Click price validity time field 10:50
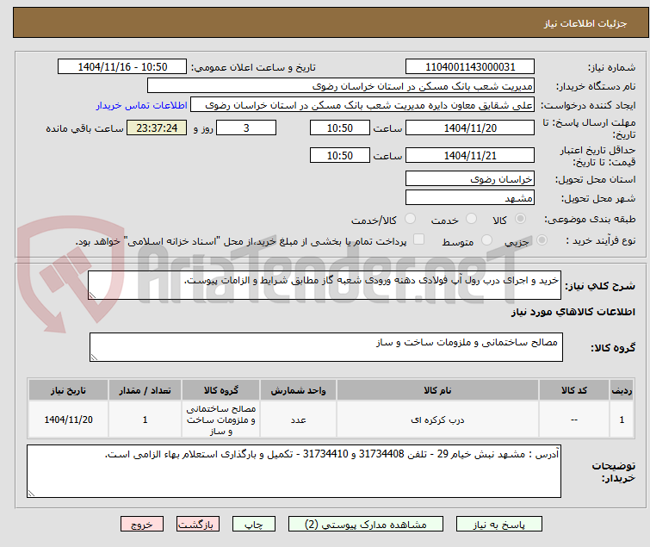The height and width of the screenshot is (547, 650). (339, 155)
